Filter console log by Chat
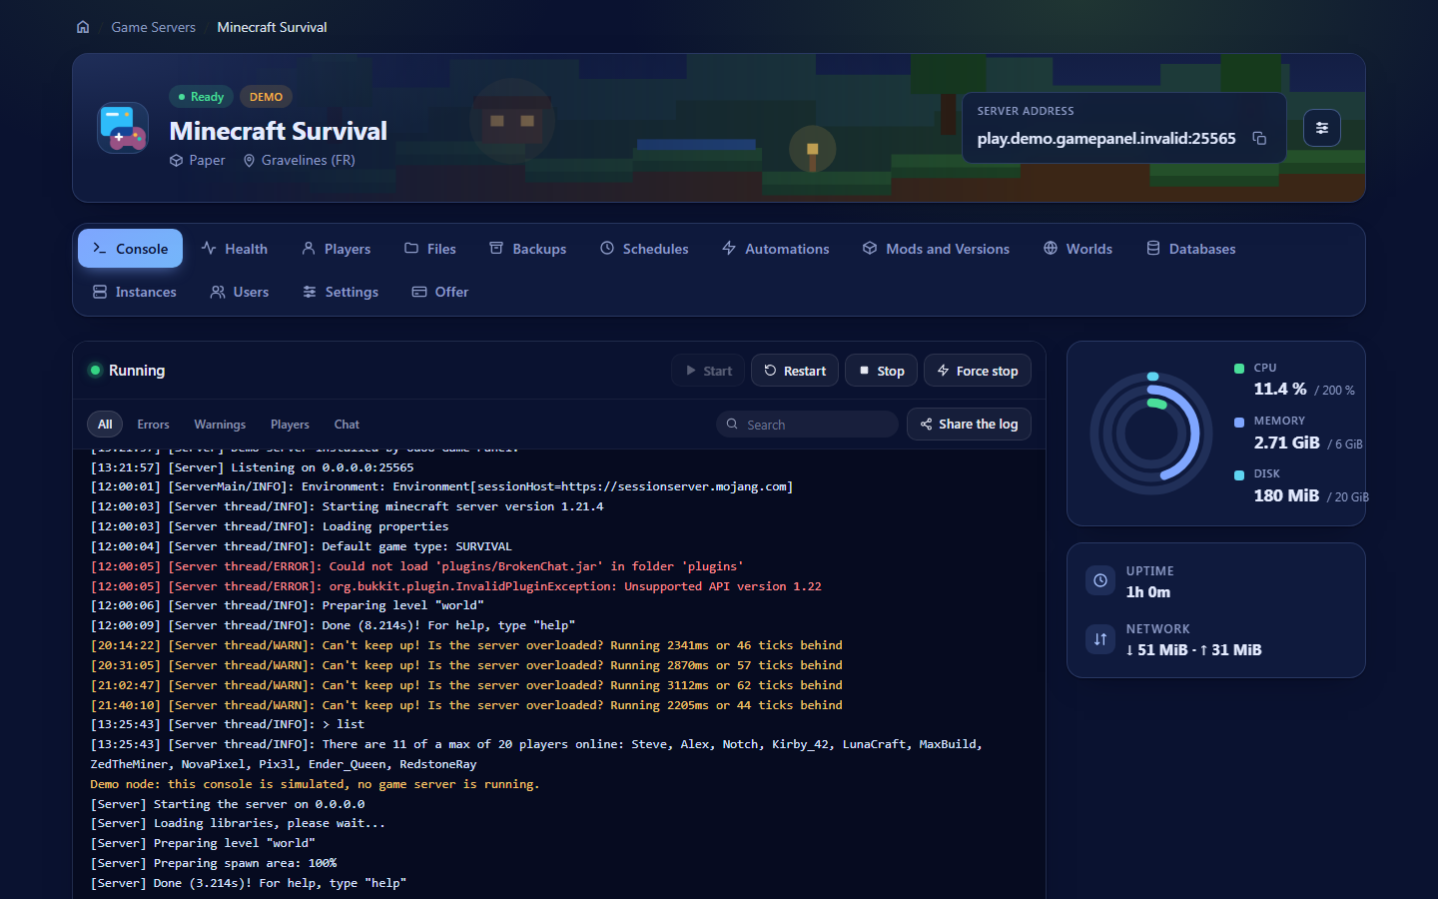Screen dimensions: 1438x899 (347, 425)
